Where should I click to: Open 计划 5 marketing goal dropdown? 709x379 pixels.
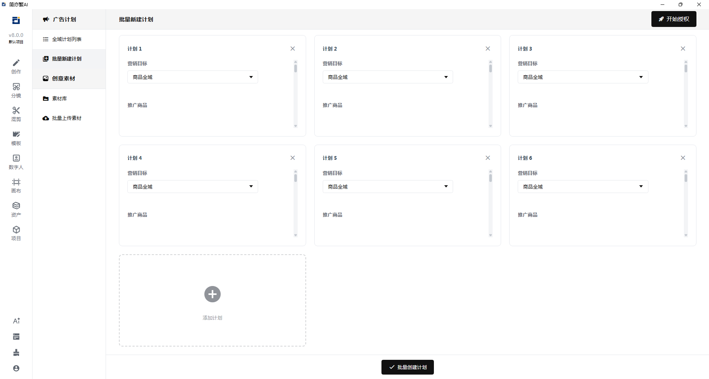pyautogui.click(x=388, y=187)
